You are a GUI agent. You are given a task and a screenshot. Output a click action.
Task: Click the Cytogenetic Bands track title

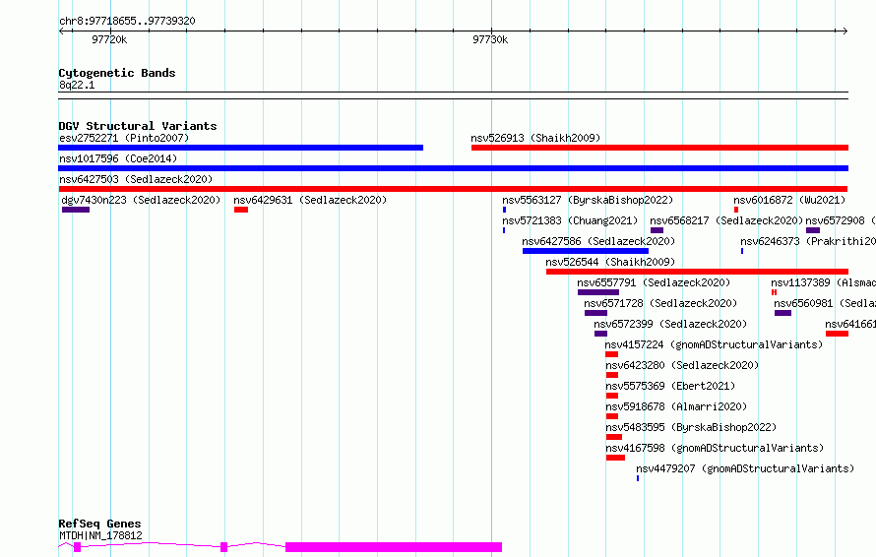pyautogui.click(x=117, y=73)
